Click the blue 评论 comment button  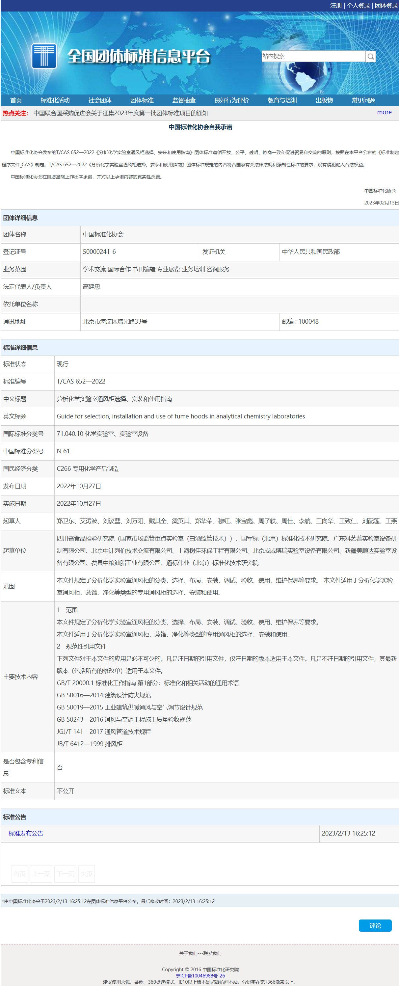[x=375, y=925]
